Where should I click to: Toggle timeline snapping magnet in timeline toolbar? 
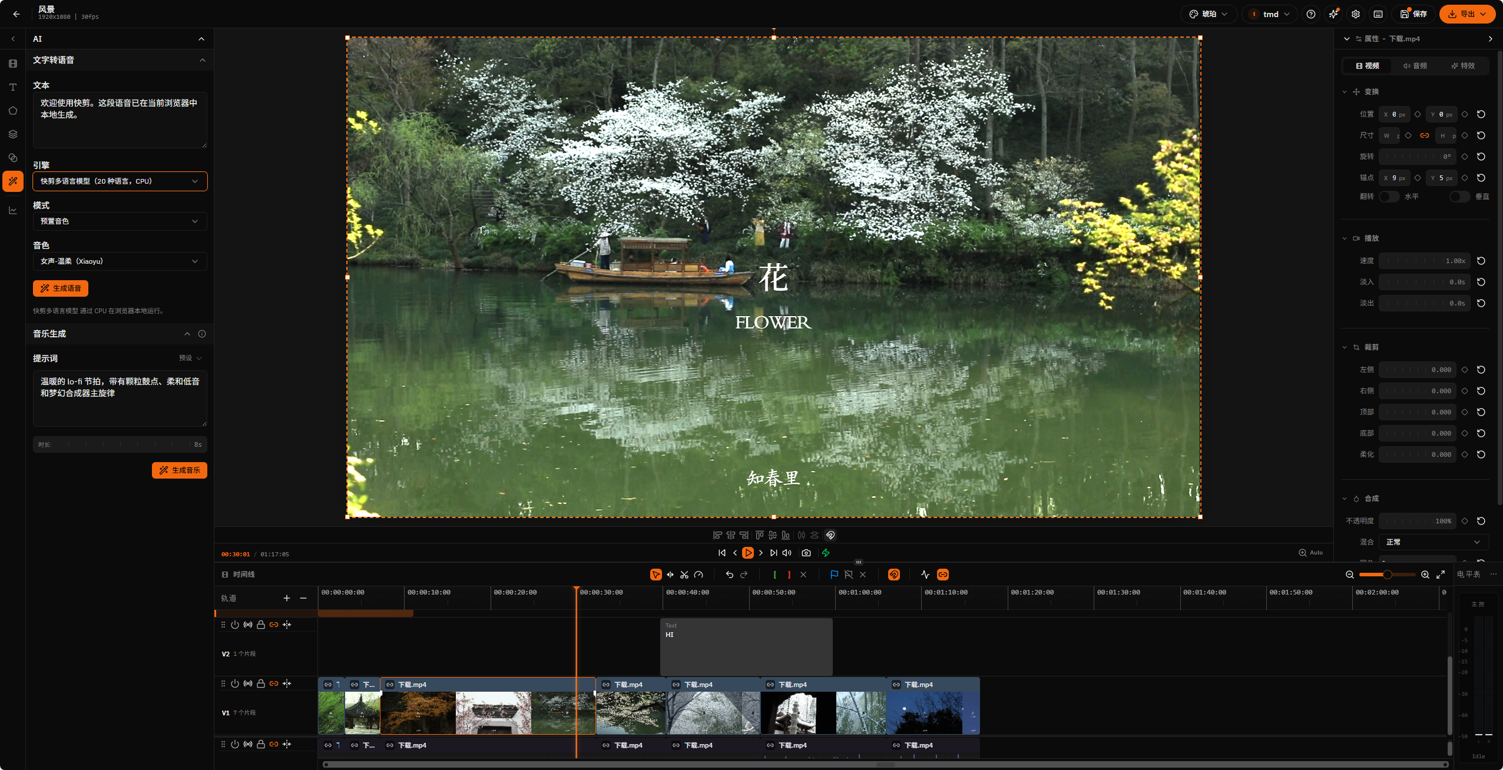[894, 575]
